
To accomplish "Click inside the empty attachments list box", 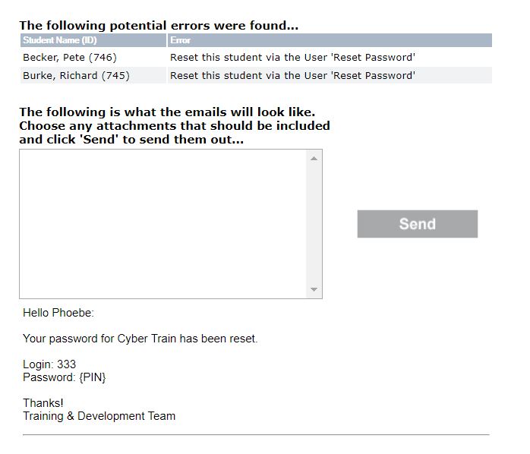I will (x=163, y=224).
